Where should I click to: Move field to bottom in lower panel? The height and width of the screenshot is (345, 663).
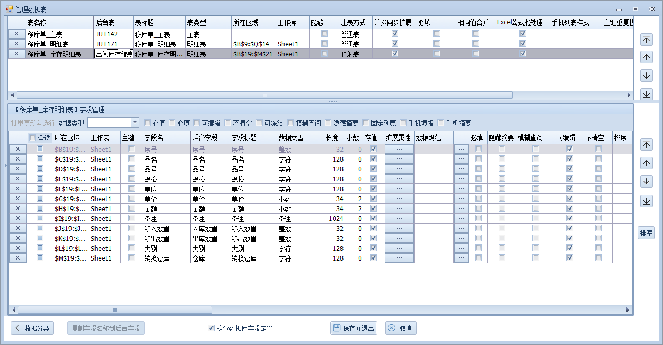646,201
